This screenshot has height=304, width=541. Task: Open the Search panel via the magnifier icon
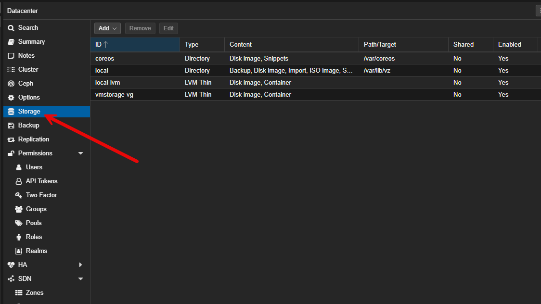(x=11, y=27)
